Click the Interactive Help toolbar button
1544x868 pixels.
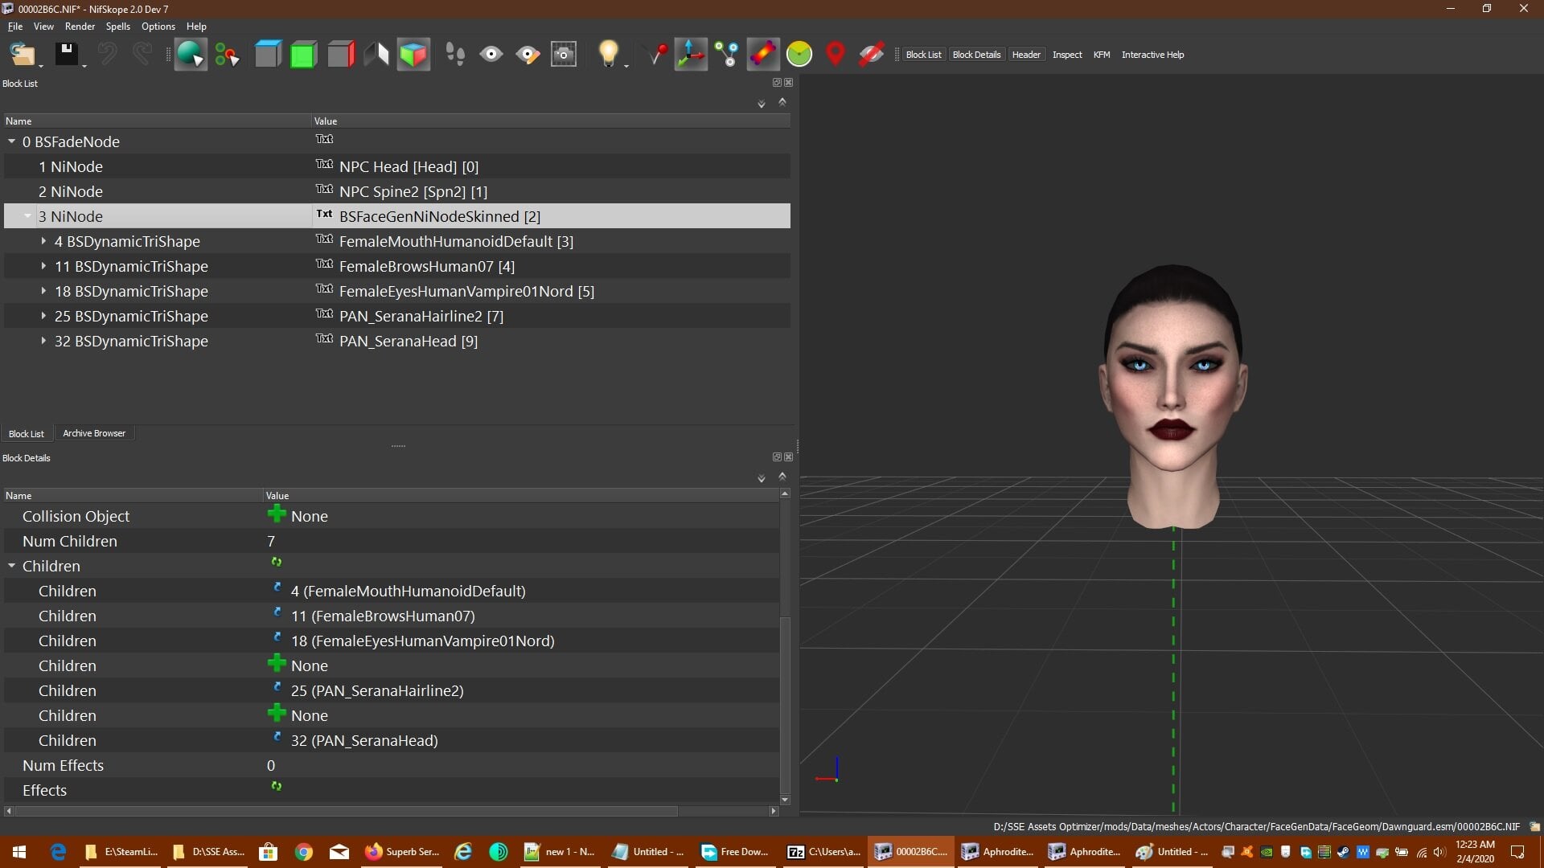pyautogui.click(x=1152, y=55)
